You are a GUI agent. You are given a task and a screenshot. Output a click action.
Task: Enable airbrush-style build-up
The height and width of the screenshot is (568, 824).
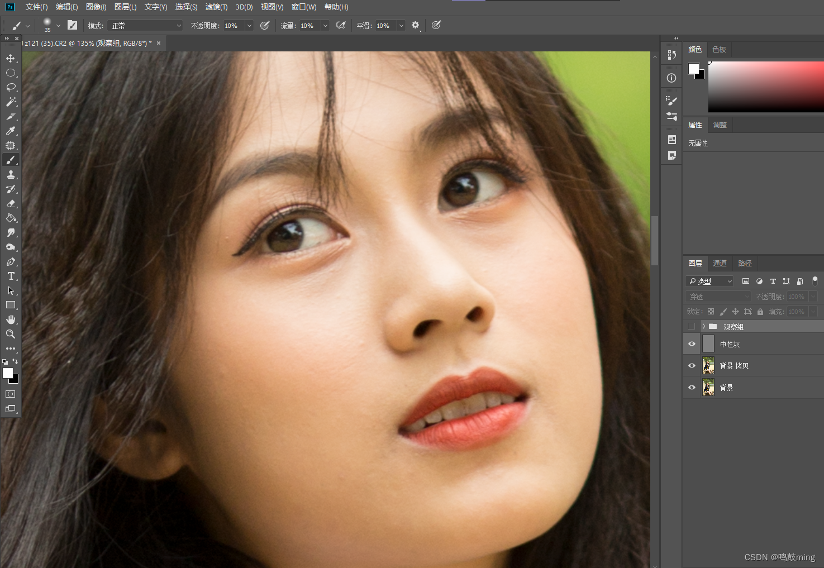[x=341, y=26]
